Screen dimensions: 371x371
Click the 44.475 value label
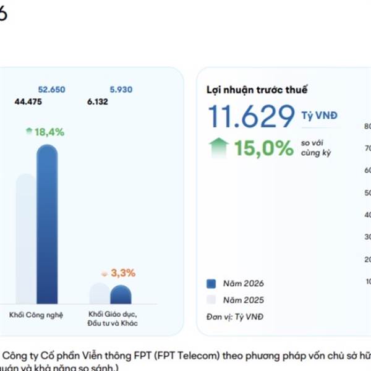[x=28, y=102]
